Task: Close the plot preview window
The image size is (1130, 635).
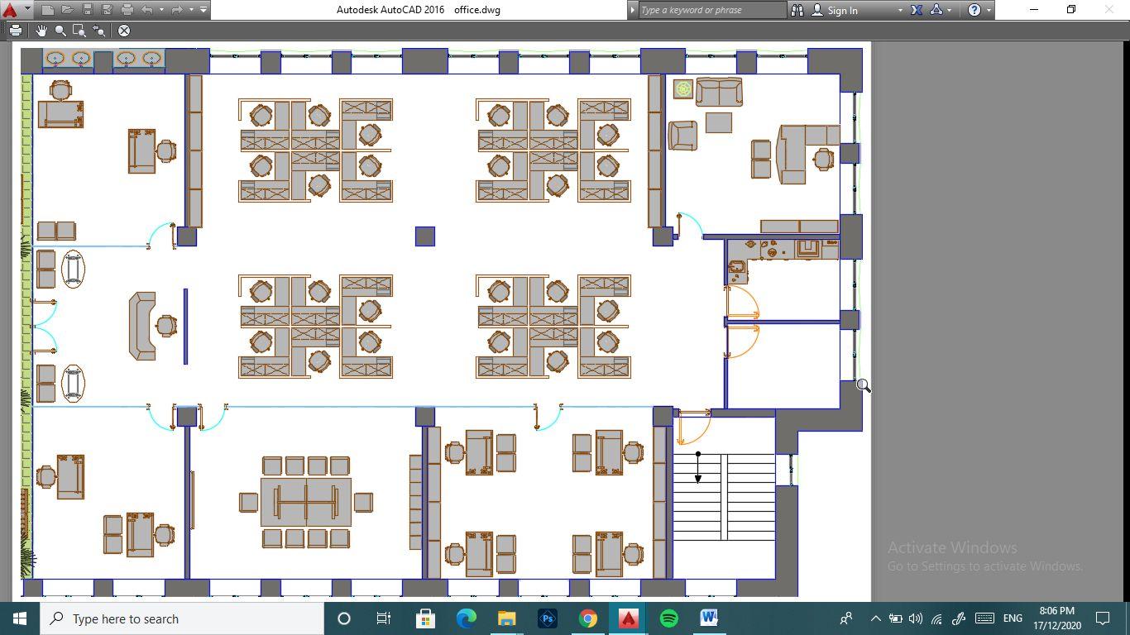Action: click(124, 31)
